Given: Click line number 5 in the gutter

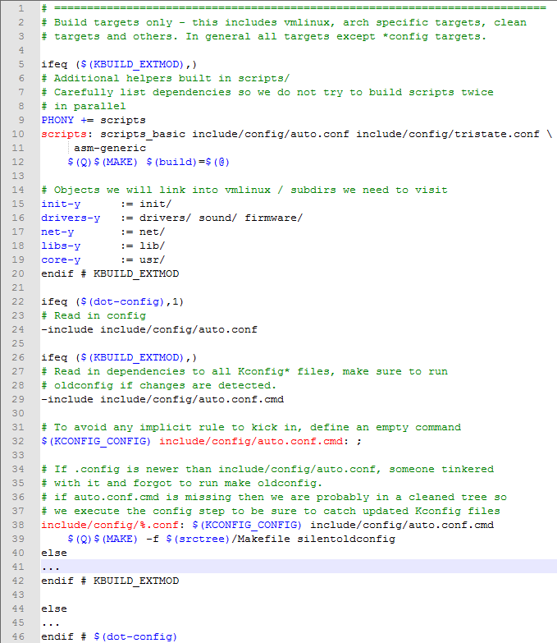Looking at the screenshot, I should 21,64.
